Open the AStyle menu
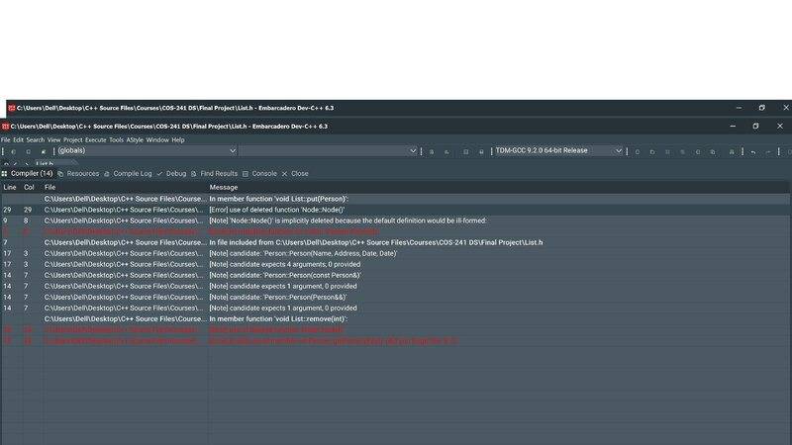 coord(135,140)
